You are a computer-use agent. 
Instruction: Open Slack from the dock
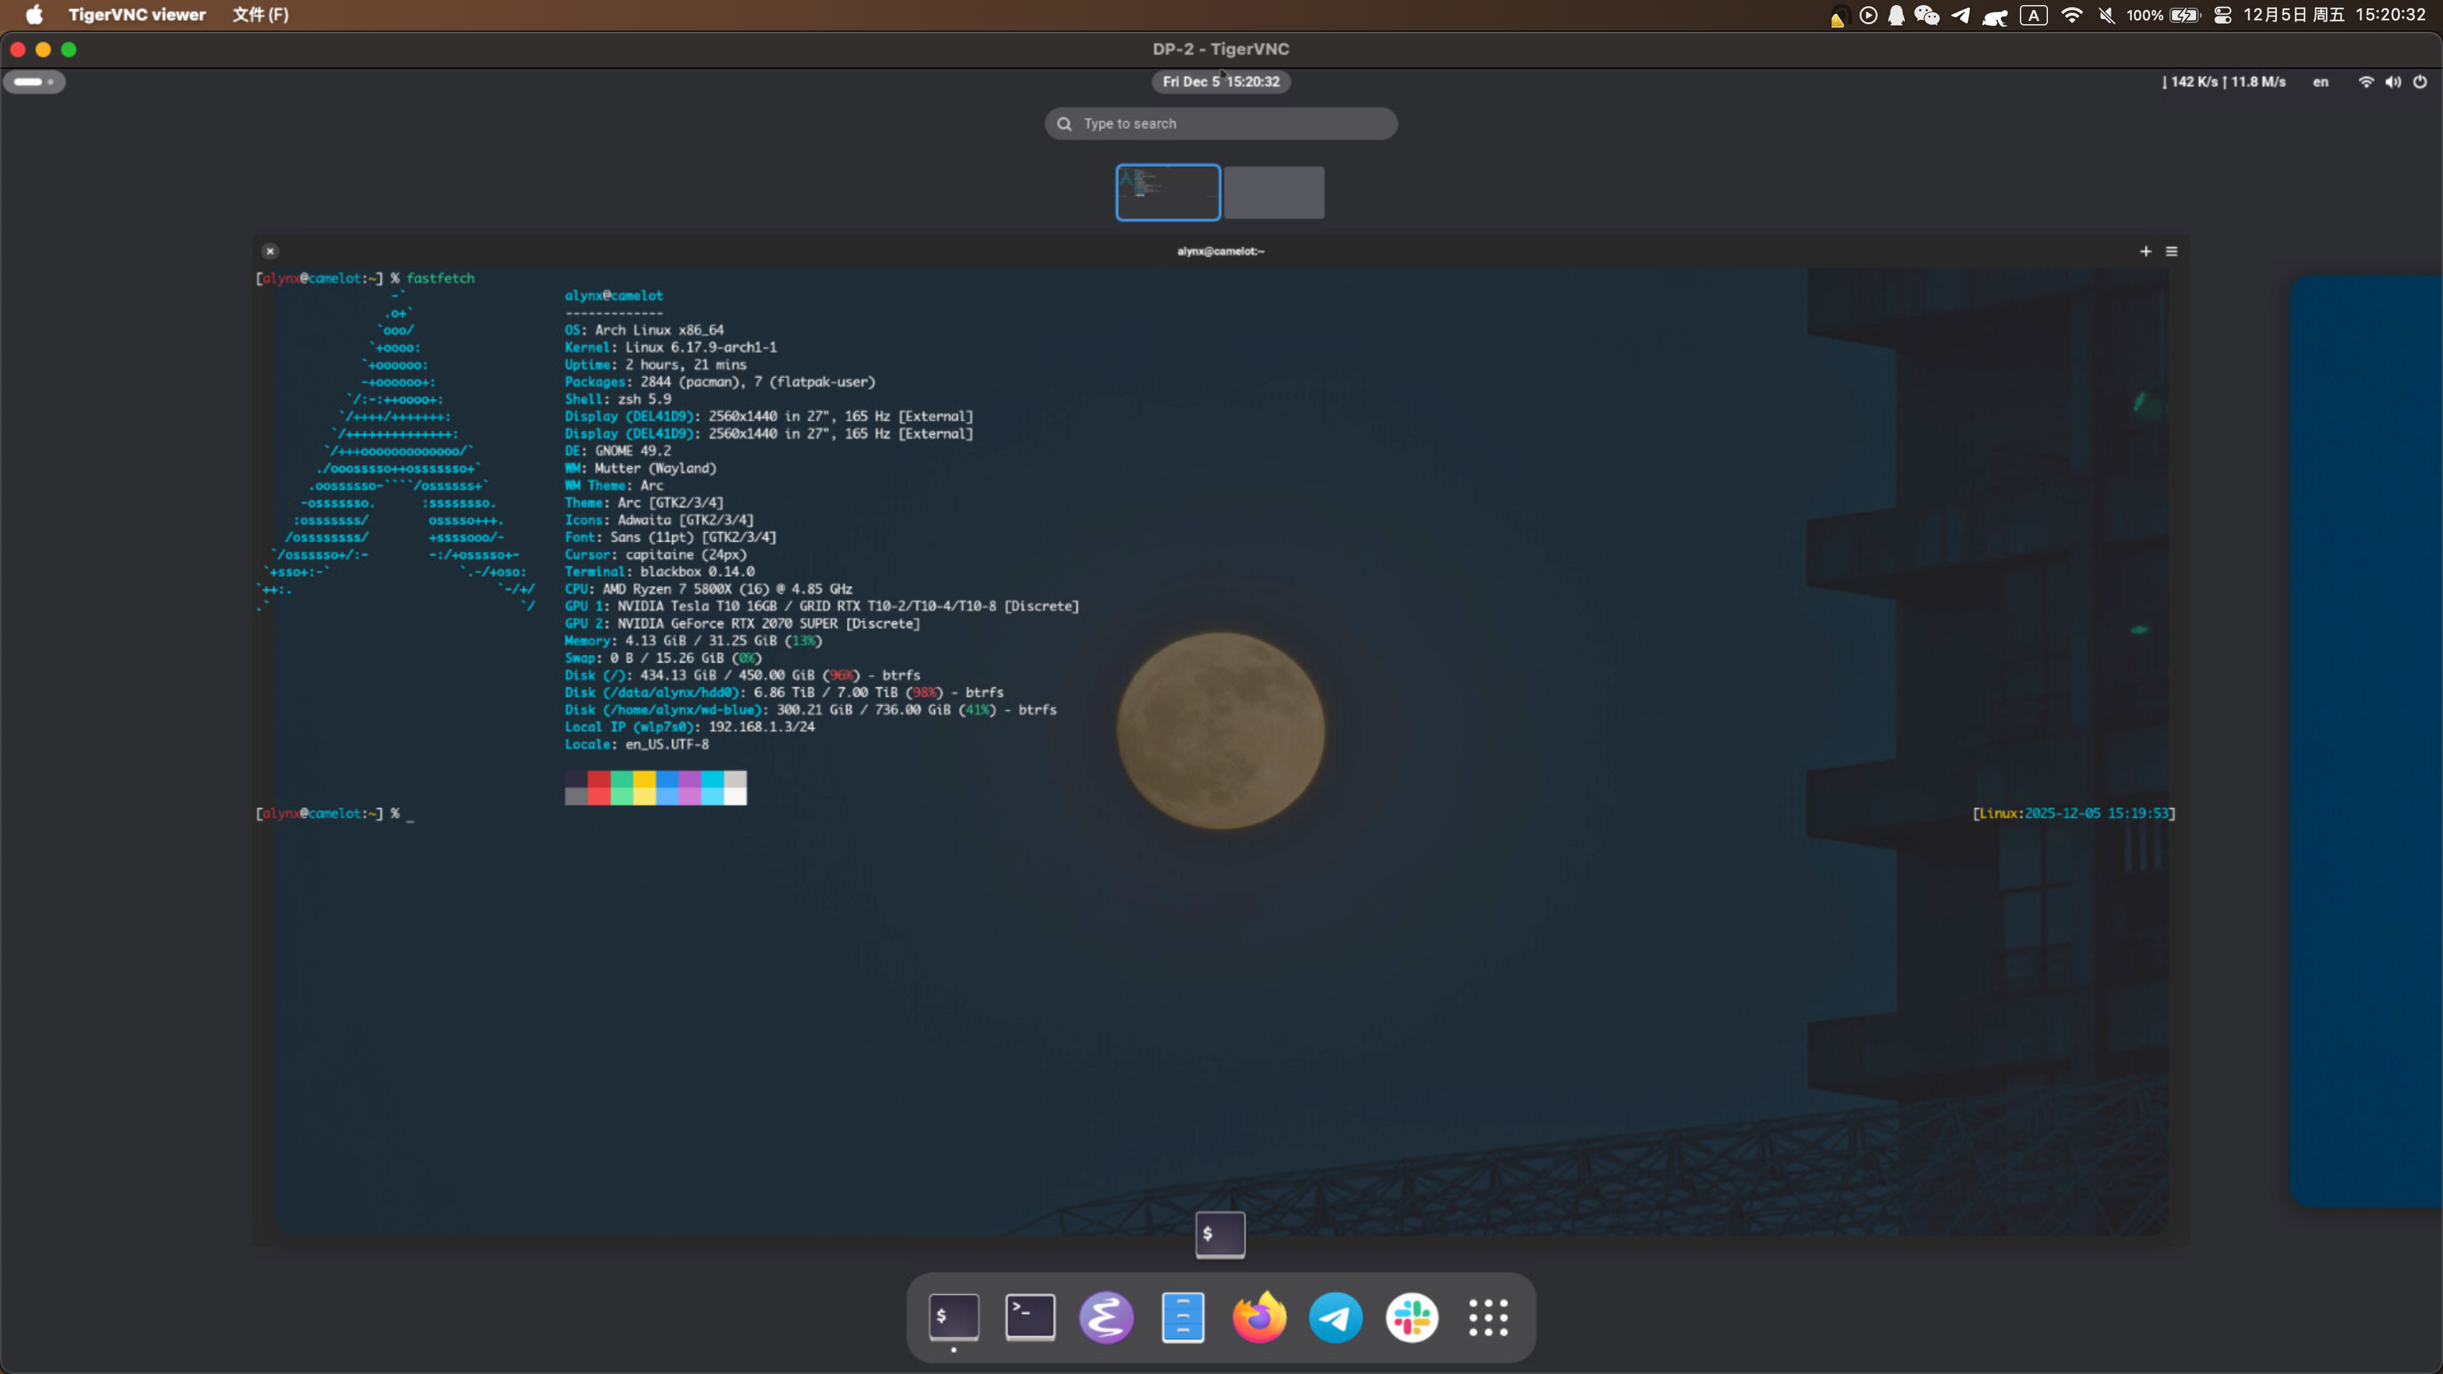click(1411, 1317)
